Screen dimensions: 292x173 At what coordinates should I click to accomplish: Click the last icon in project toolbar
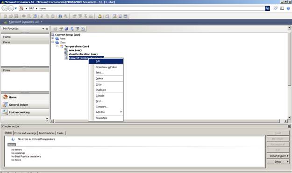(x=83, y=29)
